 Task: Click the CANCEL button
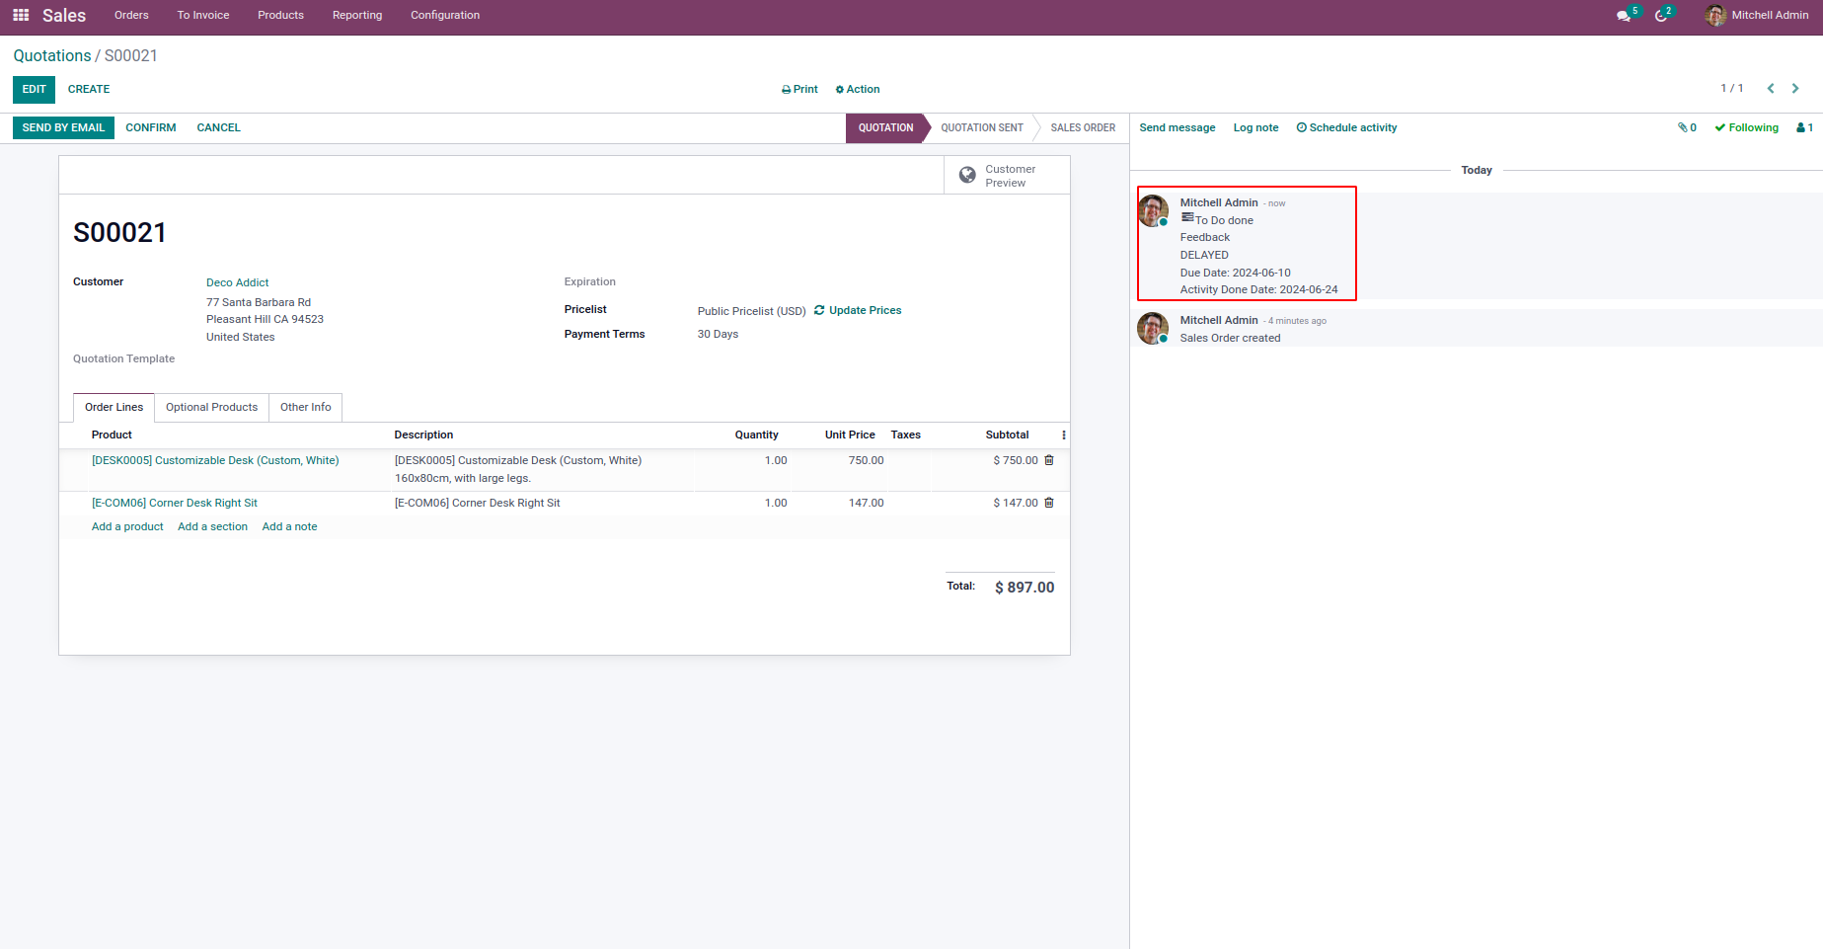pyautogui.click(x=218, y=127)
